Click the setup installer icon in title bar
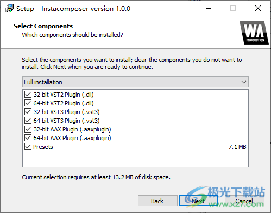Image resolution: width=271 pixels, height=213 pixels. point(9,8)
